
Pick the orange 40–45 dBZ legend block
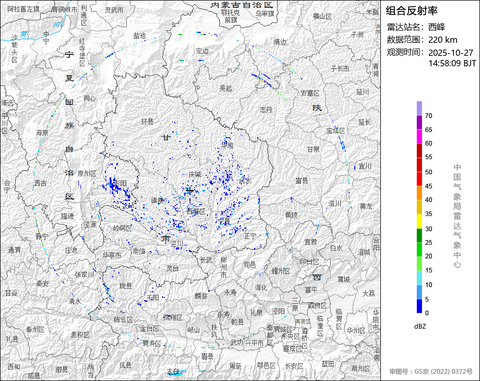pos(419,193)
